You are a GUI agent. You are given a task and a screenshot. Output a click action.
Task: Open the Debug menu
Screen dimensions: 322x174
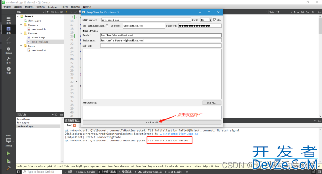(x=40, y=7)
